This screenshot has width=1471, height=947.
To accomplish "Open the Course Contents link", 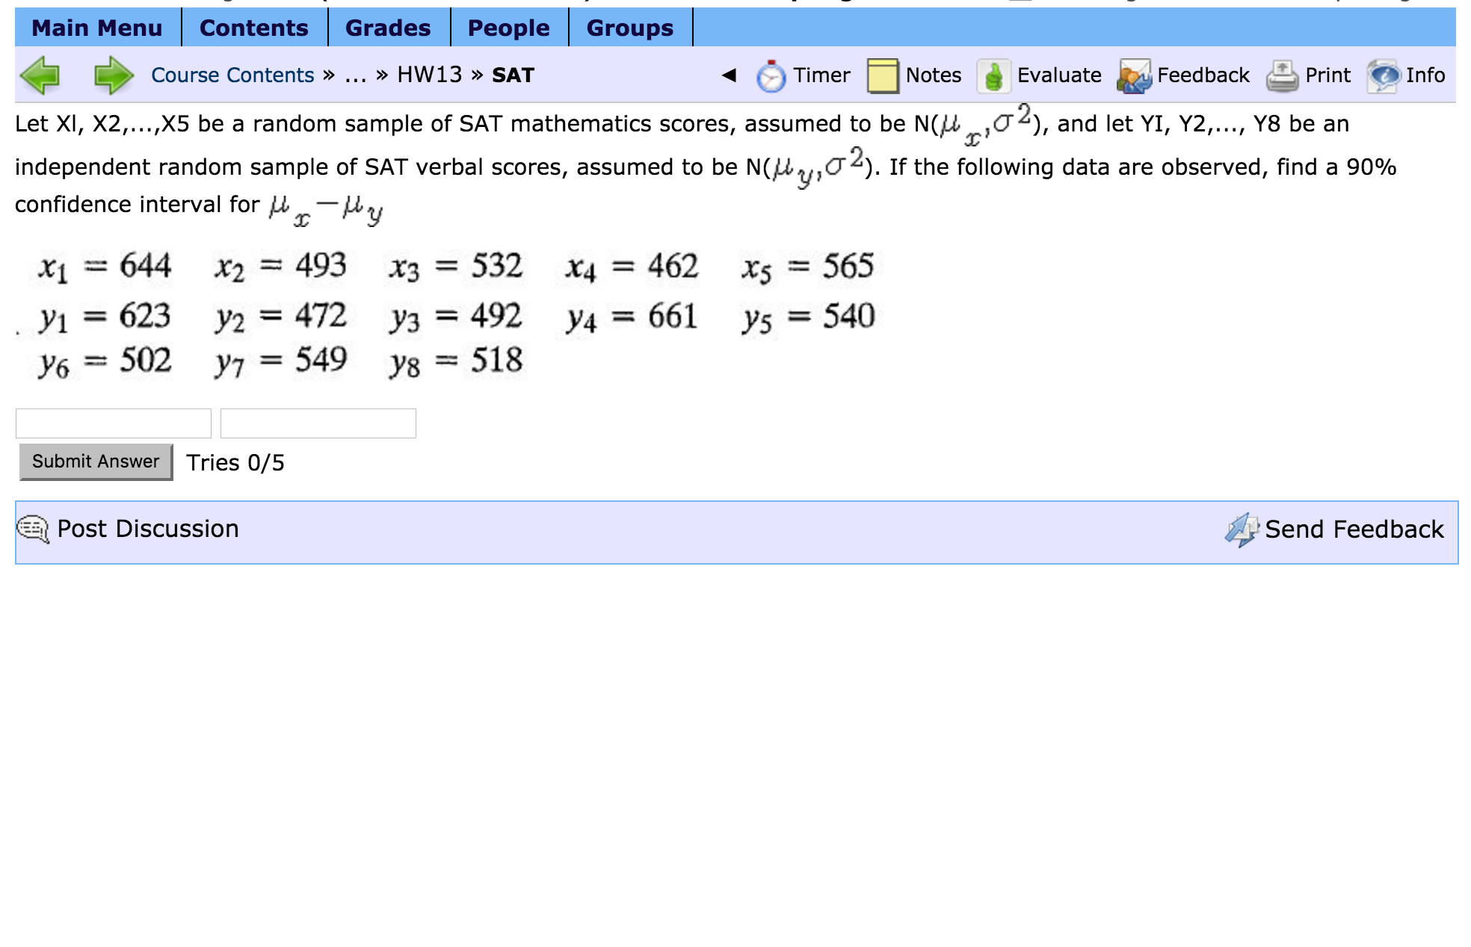I will [x=232, y=75].
